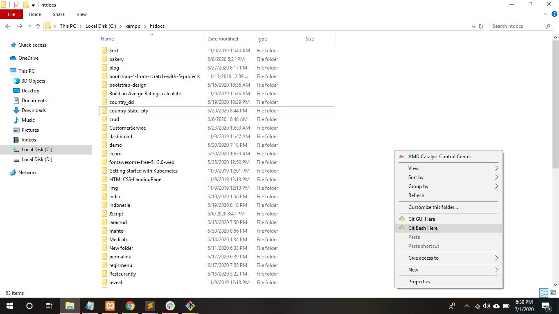Launch Sublime Text from taskbar
The height and width of the screenshot is (314, 559).
coord(150,306)
